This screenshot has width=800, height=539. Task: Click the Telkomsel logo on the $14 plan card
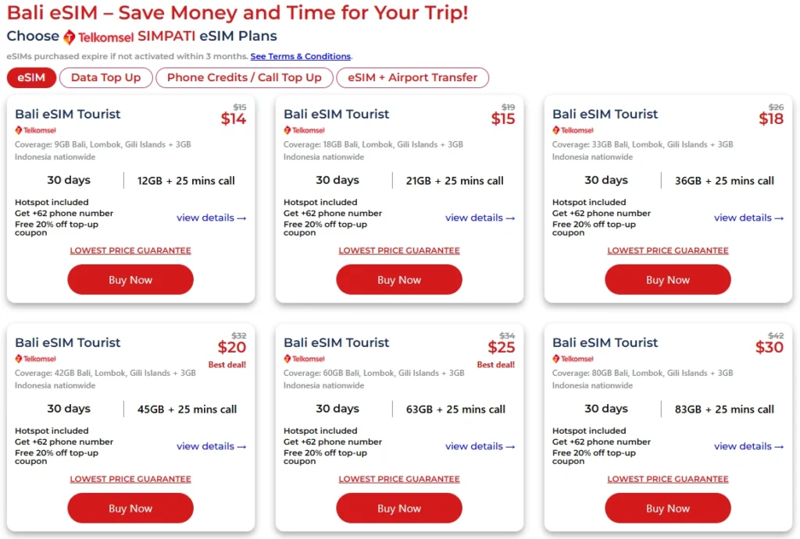click(35, 130)
